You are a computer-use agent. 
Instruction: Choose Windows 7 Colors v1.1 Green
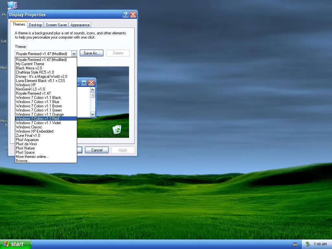(46, 110)
